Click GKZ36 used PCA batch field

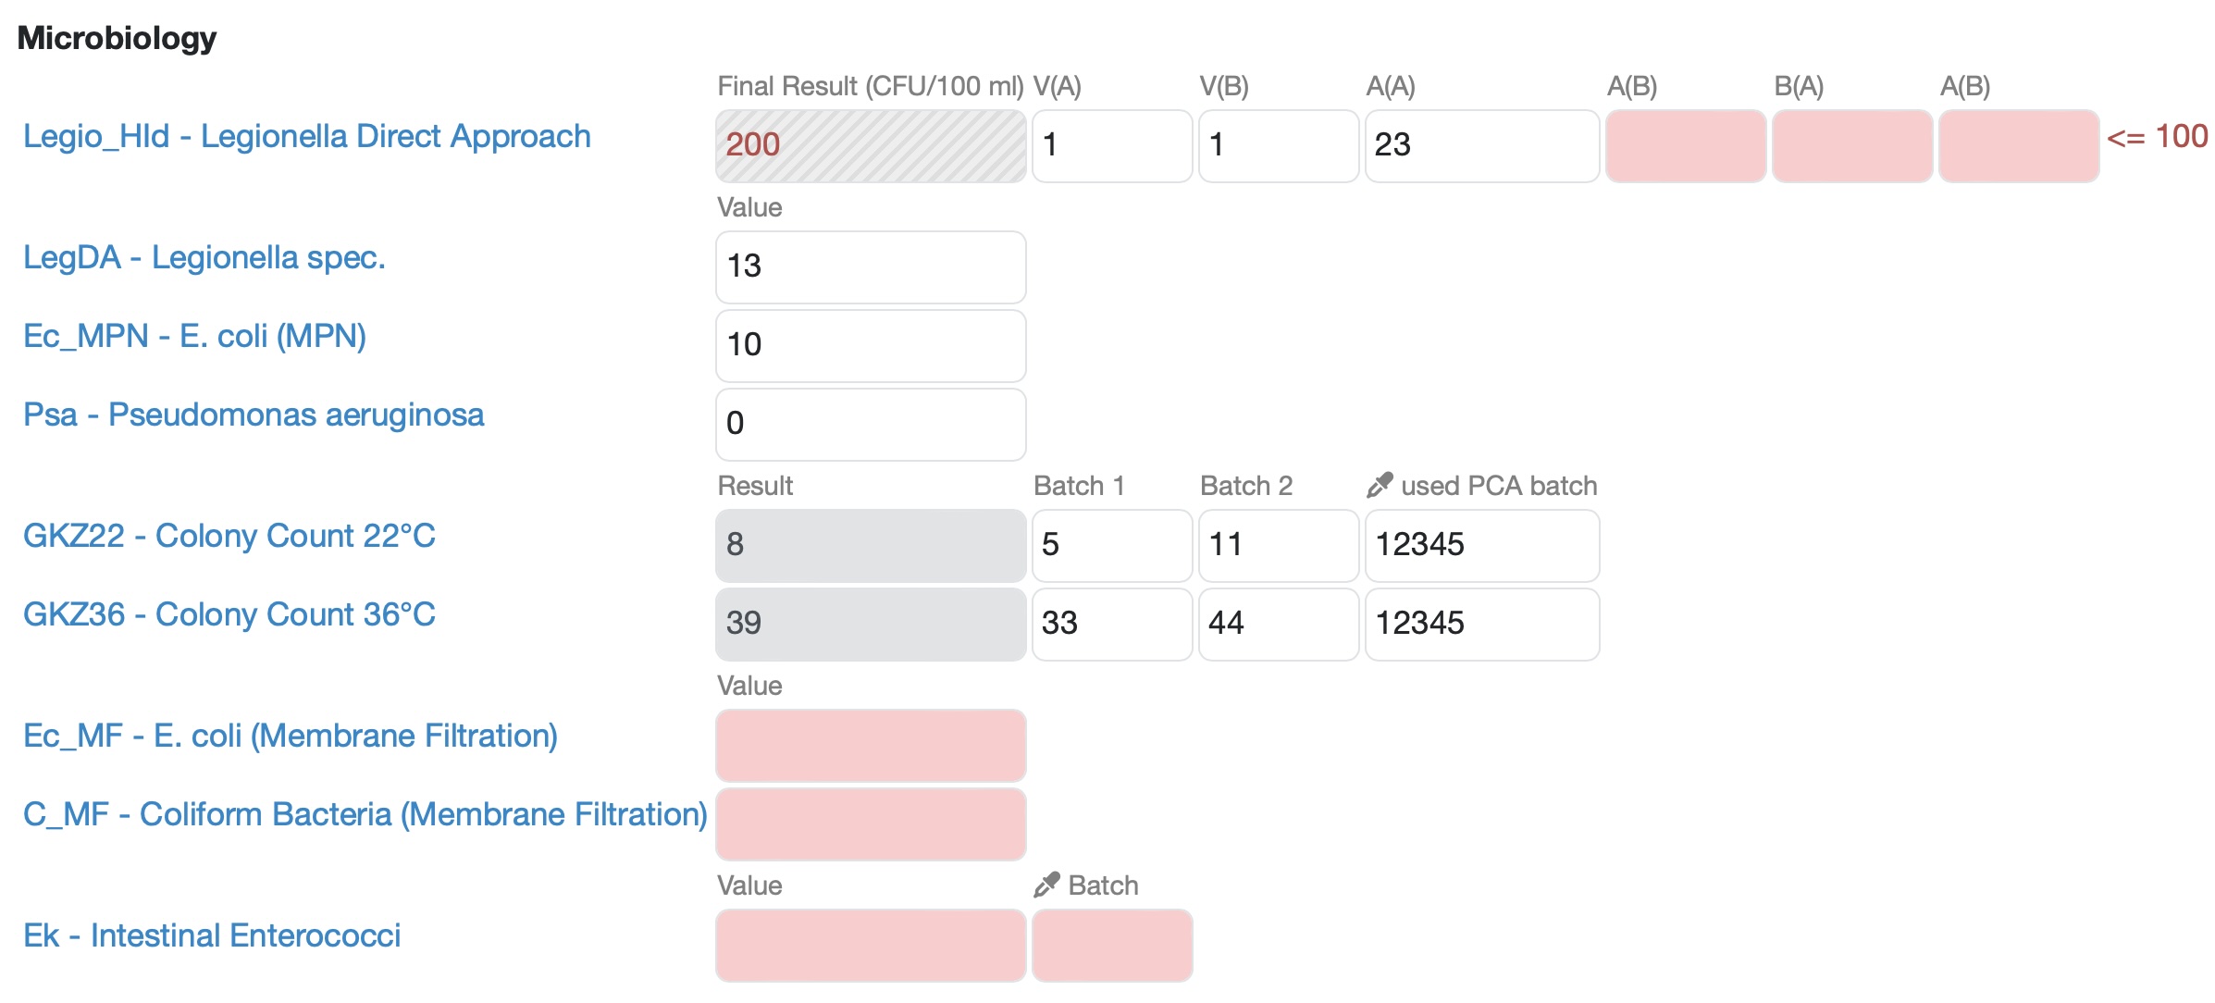pos(1481,624)
